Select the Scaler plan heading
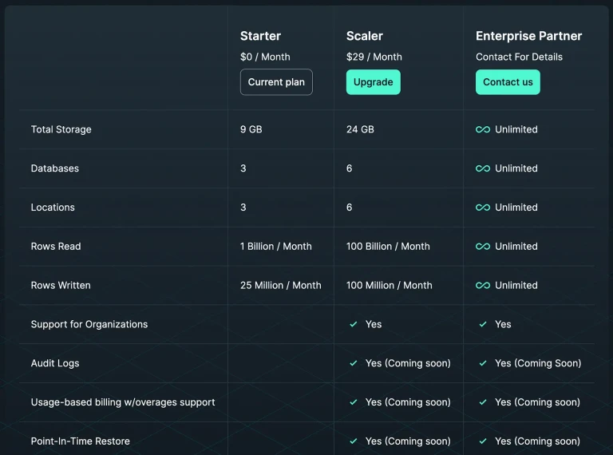 pyautogui.click(x=364, y=36)
